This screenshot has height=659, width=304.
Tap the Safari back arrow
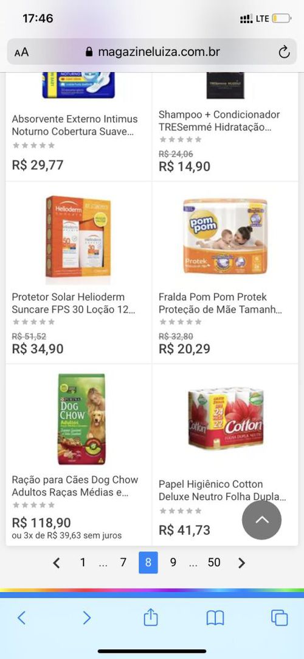pyautogui.click(x=22, y=618)
